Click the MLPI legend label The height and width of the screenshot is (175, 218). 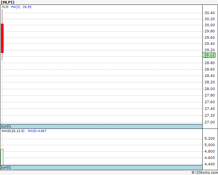point(5,7)
